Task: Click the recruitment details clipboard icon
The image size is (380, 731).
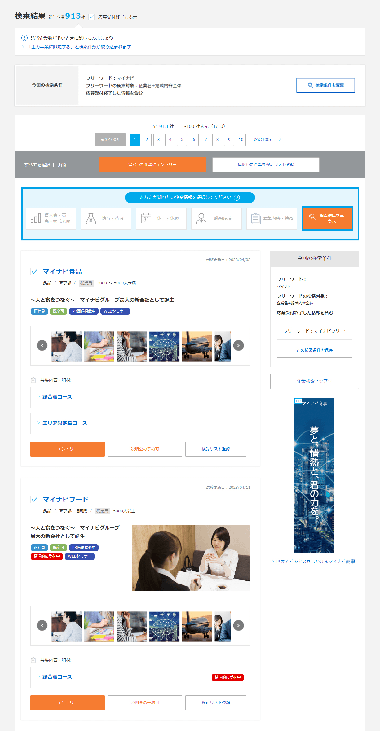Action: [x=256, y=218]
